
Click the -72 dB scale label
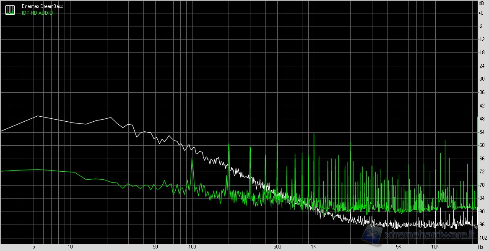pos(481,172)
